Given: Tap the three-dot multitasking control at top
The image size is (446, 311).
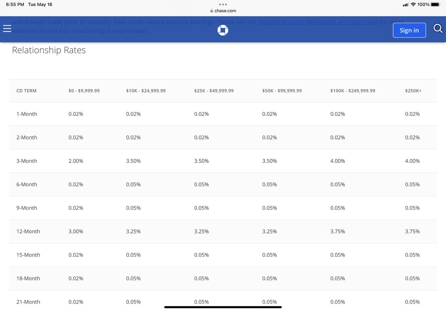Looking at the screenshot, I should (x=223, y=4).
